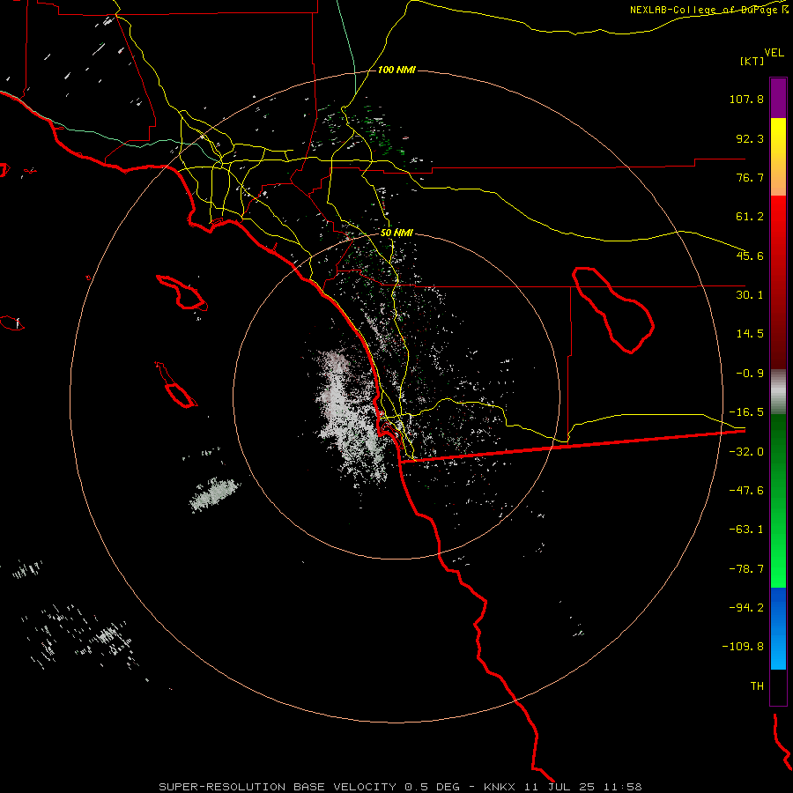Pick the green segment of the velocity color bar
793x793 pixels.
(778, 500)
